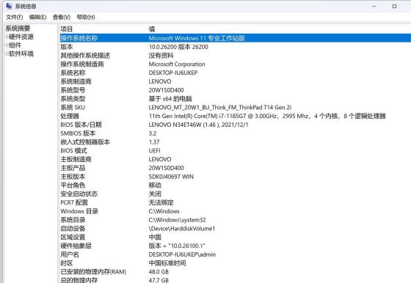This screenshot has height=283, width=411.
Task: Select the PCR7 配置 row
Action: pyautogui.click(x=236, y=202)
